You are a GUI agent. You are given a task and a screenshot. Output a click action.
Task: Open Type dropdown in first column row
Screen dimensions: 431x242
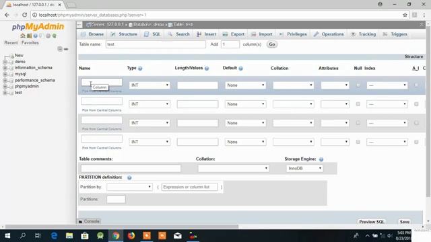click(150, 85)
